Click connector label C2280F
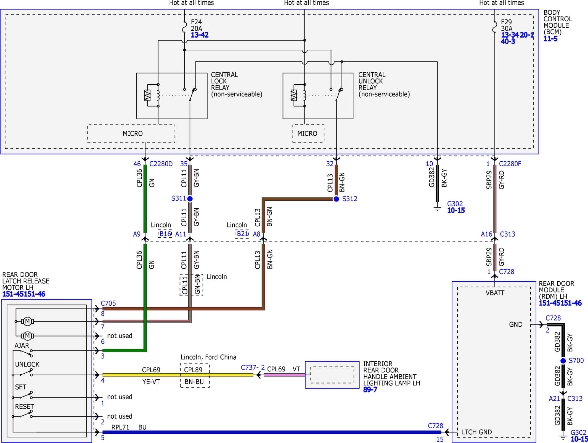 pyautogui.click(x=510, y=164)
